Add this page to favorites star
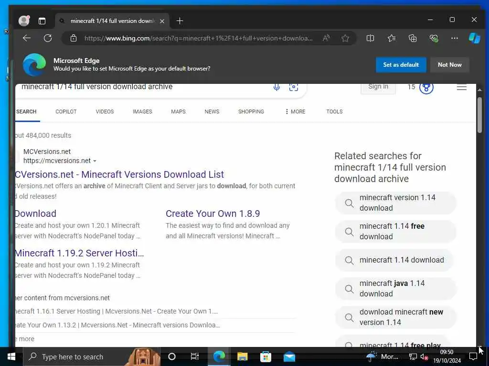489x366 pixels. tap(345, 38)
